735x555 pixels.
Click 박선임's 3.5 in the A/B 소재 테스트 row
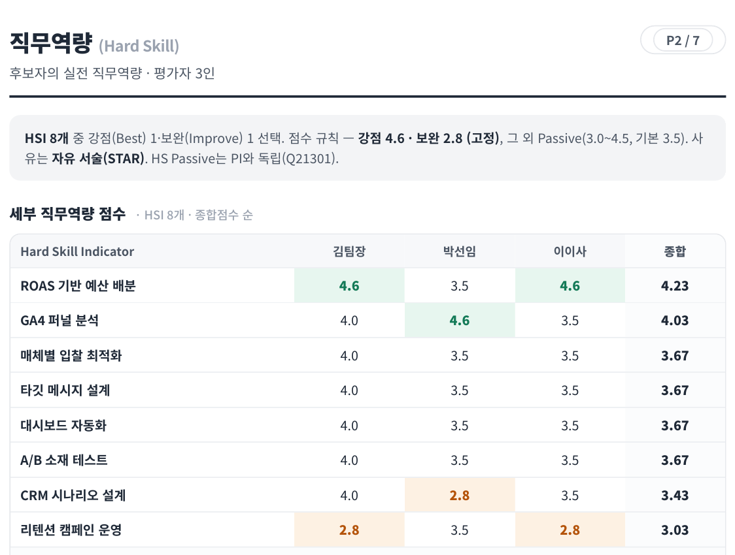(459, 460)
